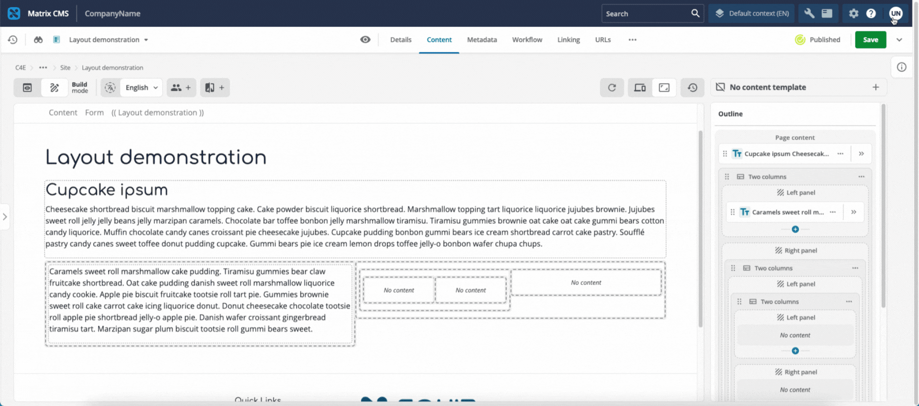Click the Form label above the page
Image resolution: width=919 pixels, height=406 pixels.
pos(94,112)
